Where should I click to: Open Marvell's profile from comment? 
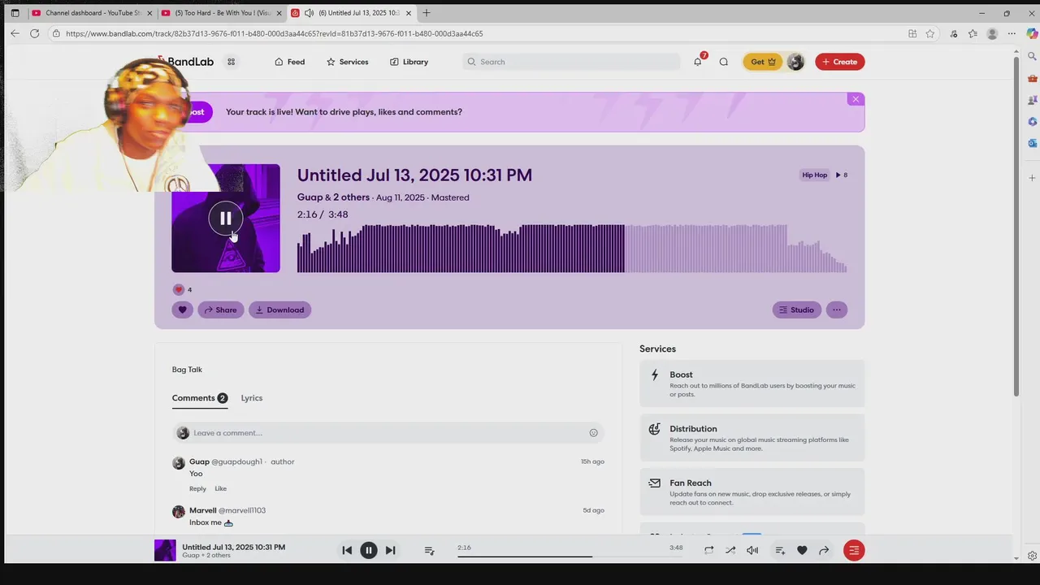pyautogui.click(x=203, y=510)
